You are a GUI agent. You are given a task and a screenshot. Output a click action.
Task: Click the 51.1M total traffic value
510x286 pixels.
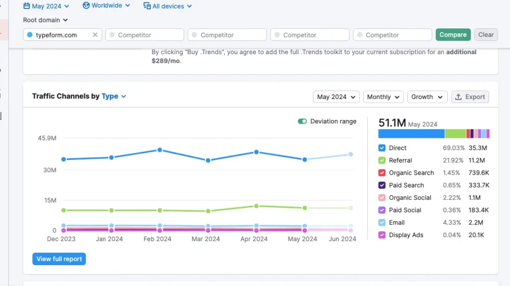tap(392, 123)
